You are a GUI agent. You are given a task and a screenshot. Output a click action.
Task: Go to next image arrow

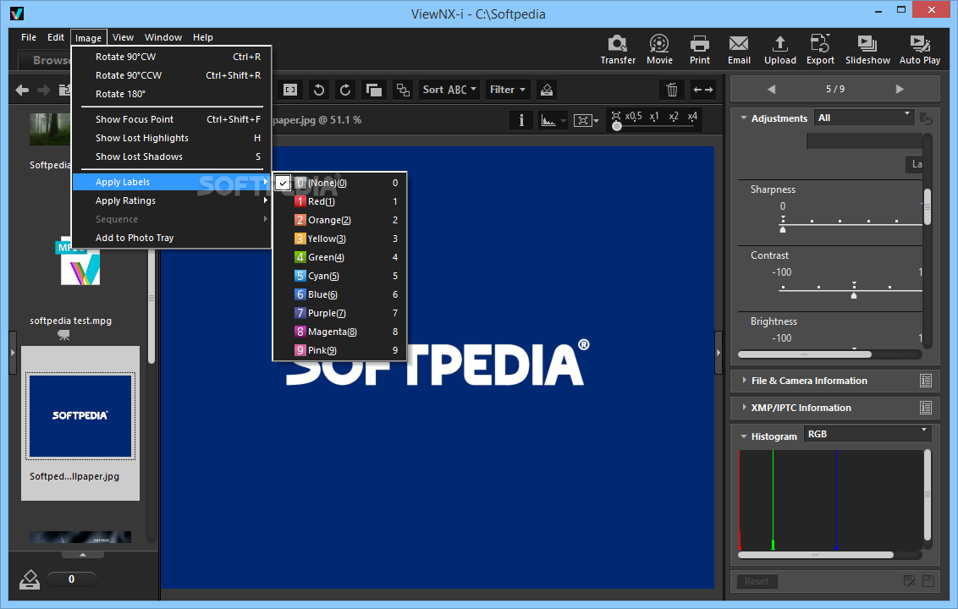click(900, 89)
